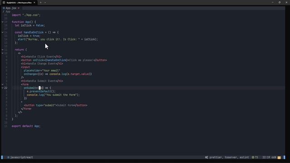This screenshot has width=290, height=163.
Task: Collapse the onSubmit line fold chevron
Action: pyautogui.click(x=2, y=88)
